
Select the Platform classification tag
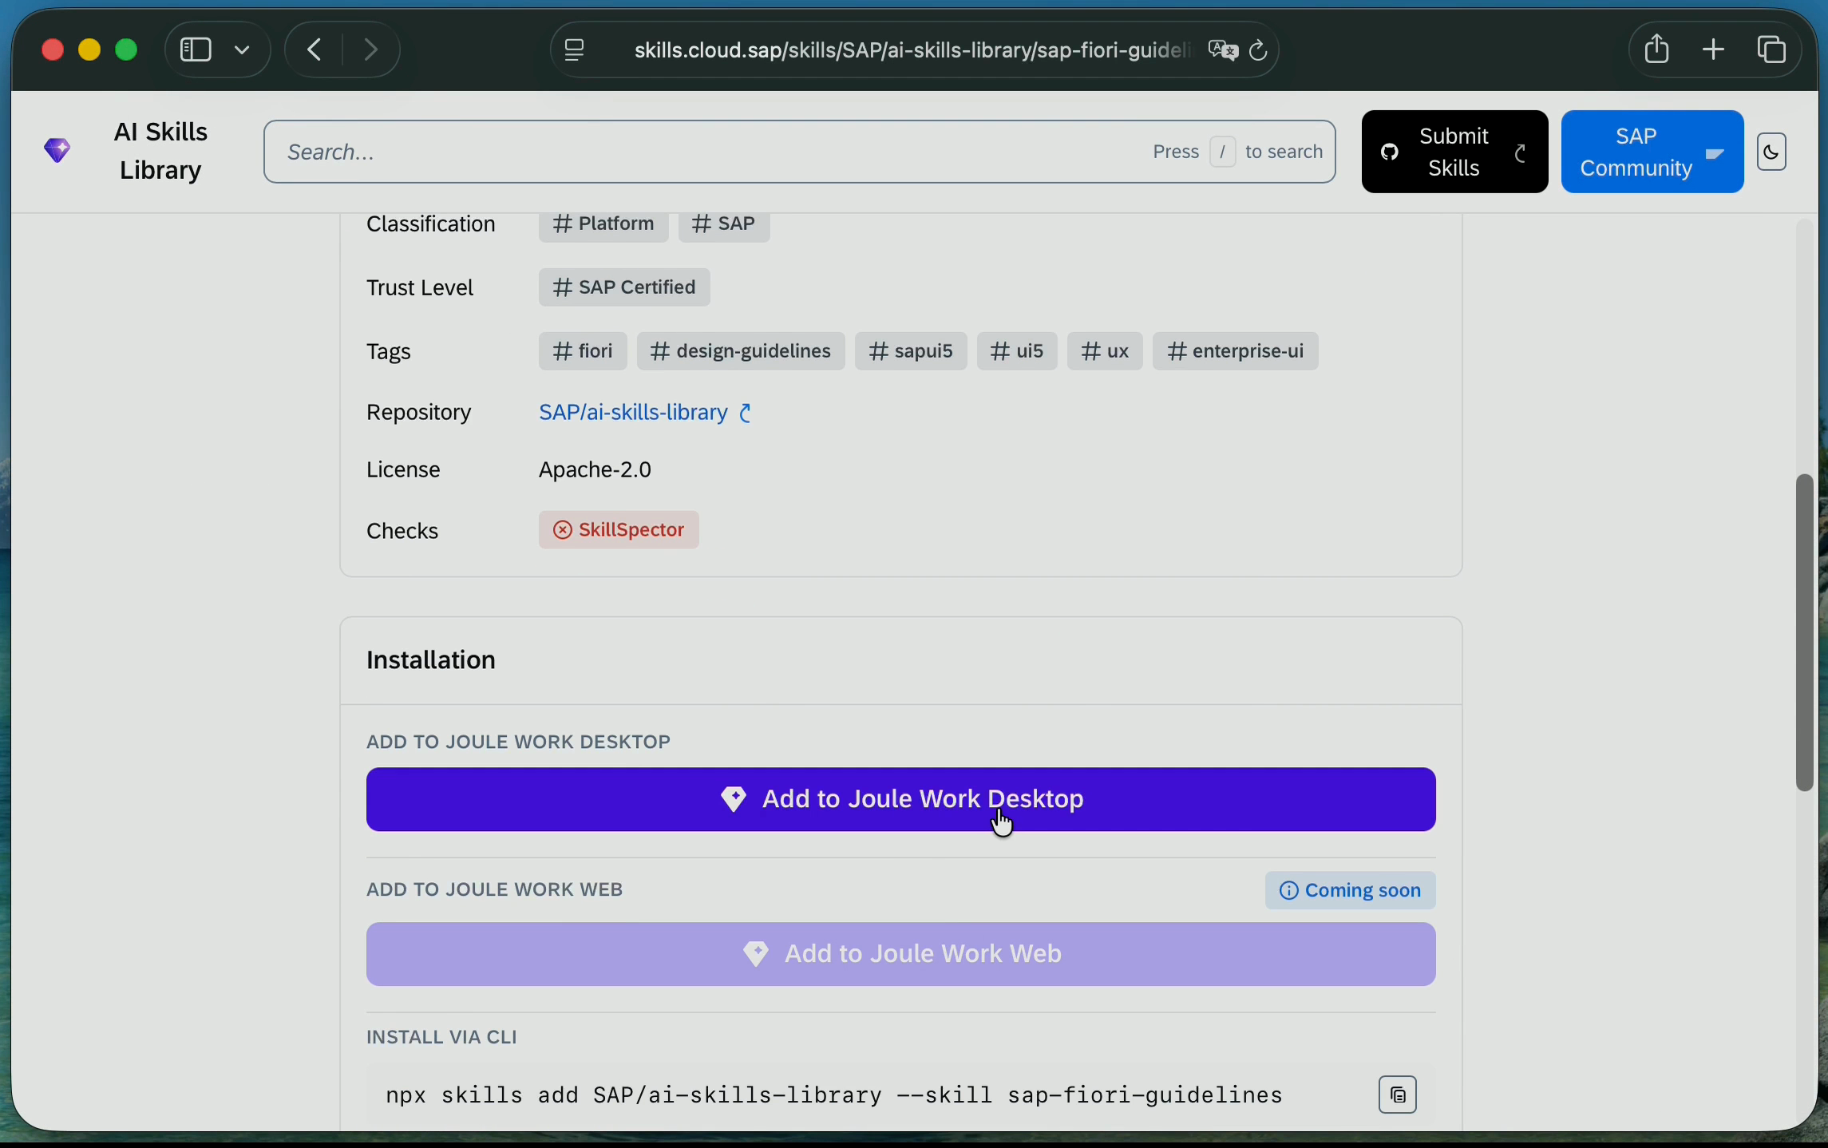[x=603, y=224]
